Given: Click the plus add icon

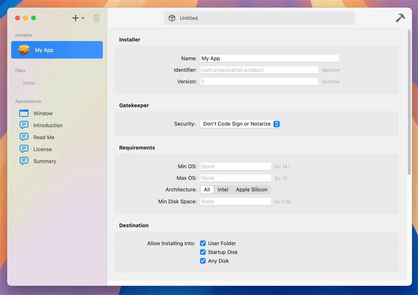Looking at the screenshot, I should pyautogui.click(x=75, y=18).
